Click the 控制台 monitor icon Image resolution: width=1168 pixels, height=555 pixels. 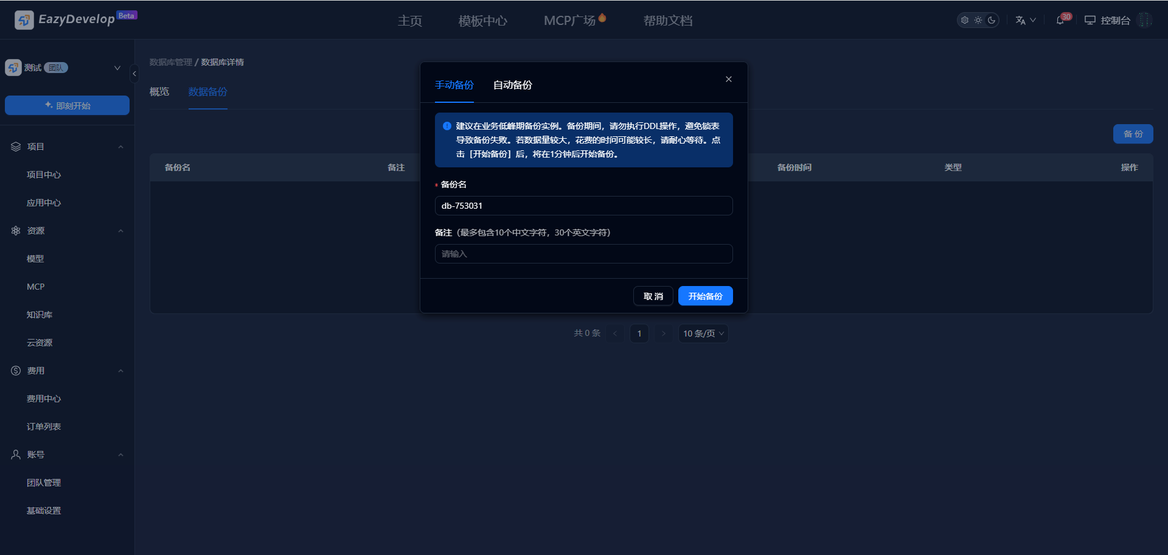click(x=1090, y=20)
